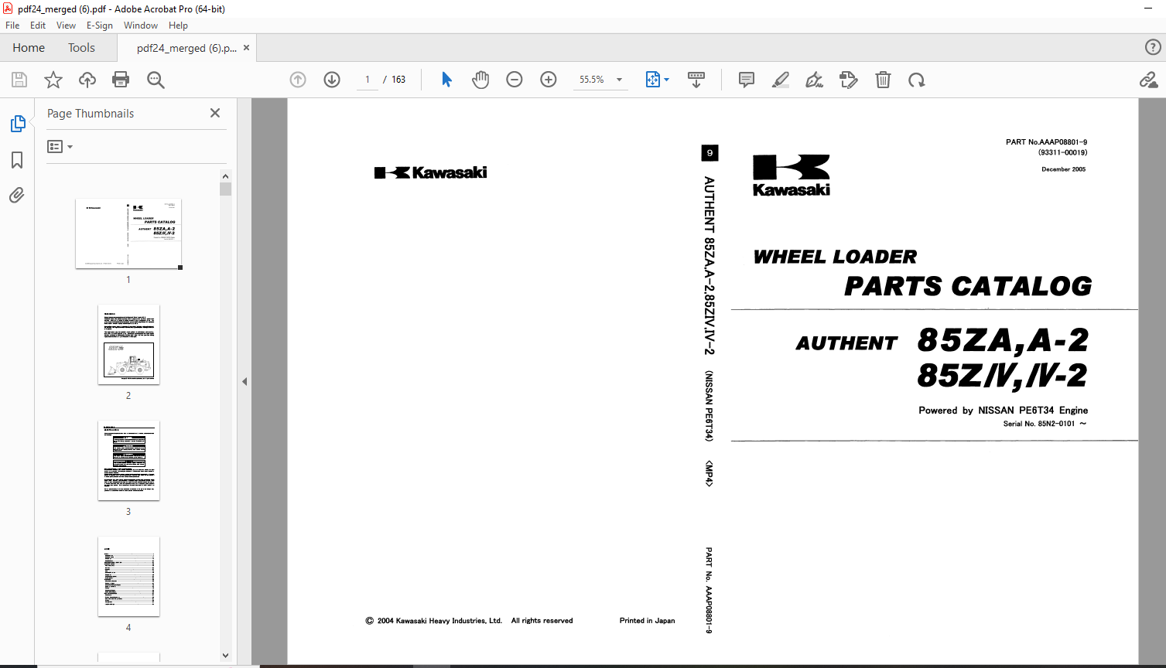Open the Bookmarks panel icon
This screenshot has height=668, width=1166.
click(17, 160)
